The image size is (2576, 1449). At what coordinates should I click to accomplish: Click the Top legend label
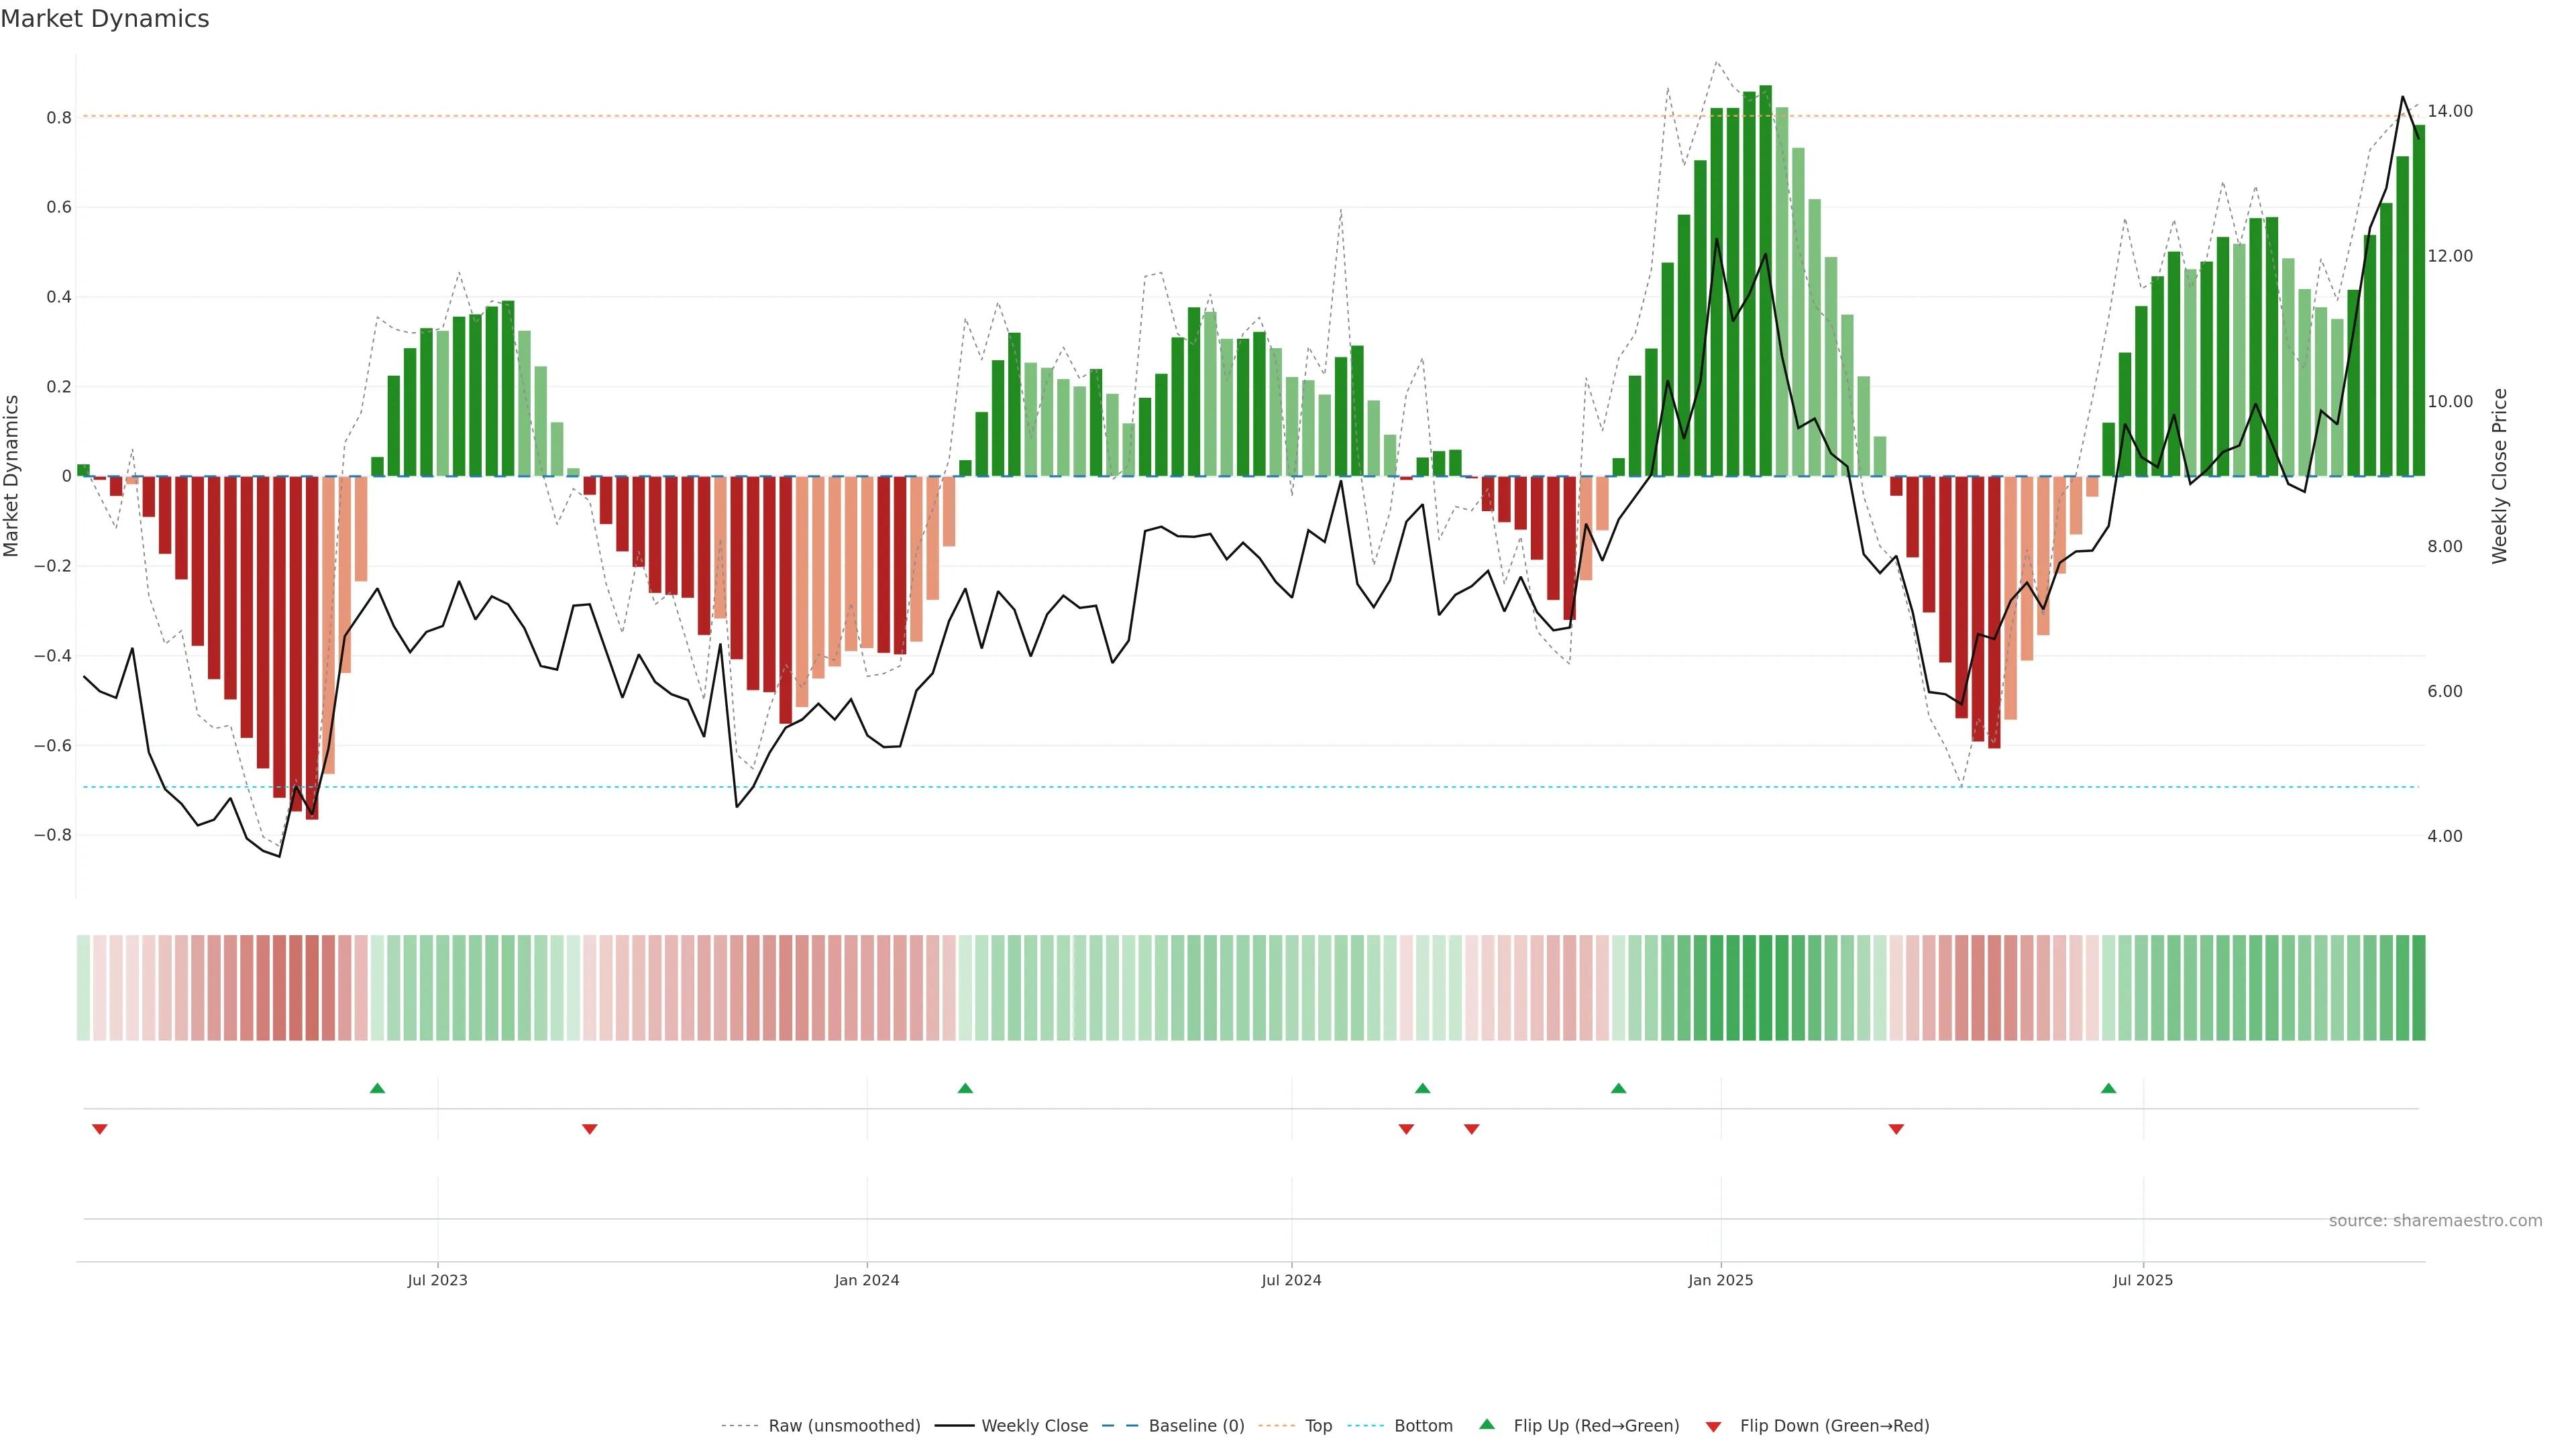1318,1426
